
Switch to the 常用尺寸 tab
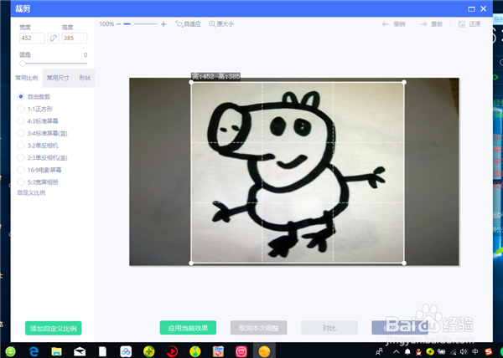coord(58,78)
